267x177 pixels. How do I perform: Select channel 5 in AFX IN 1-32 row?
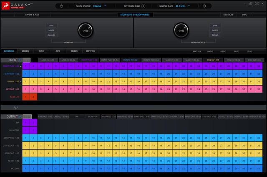pyautogui.click(x=56, y=161)
